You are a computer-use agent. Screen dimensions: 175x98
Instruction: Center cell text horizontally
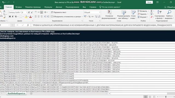click(x=39, y=17)
